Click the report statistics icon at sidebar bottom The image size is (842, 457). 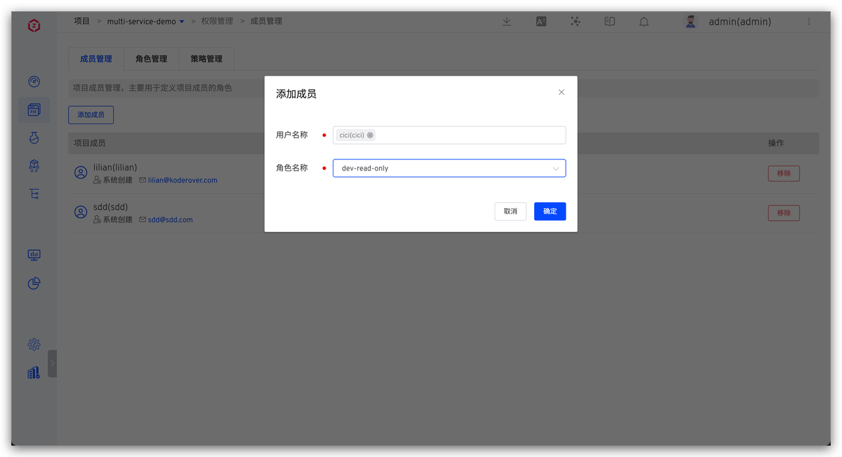pos(34,372)
